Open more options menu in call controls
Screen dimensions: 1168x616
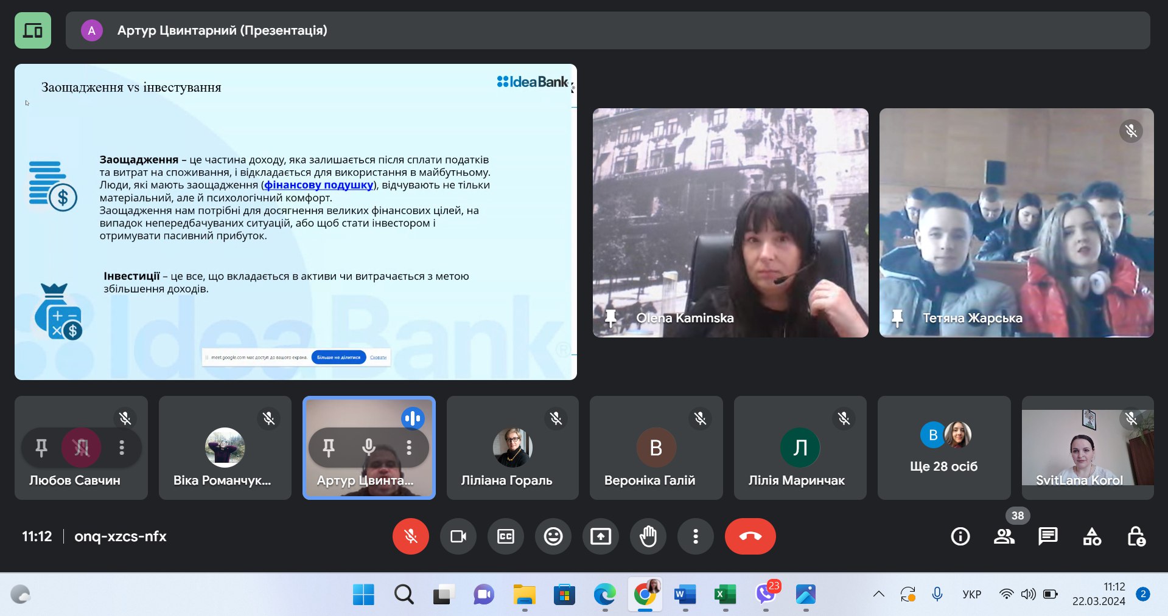[x=695, y=536]
